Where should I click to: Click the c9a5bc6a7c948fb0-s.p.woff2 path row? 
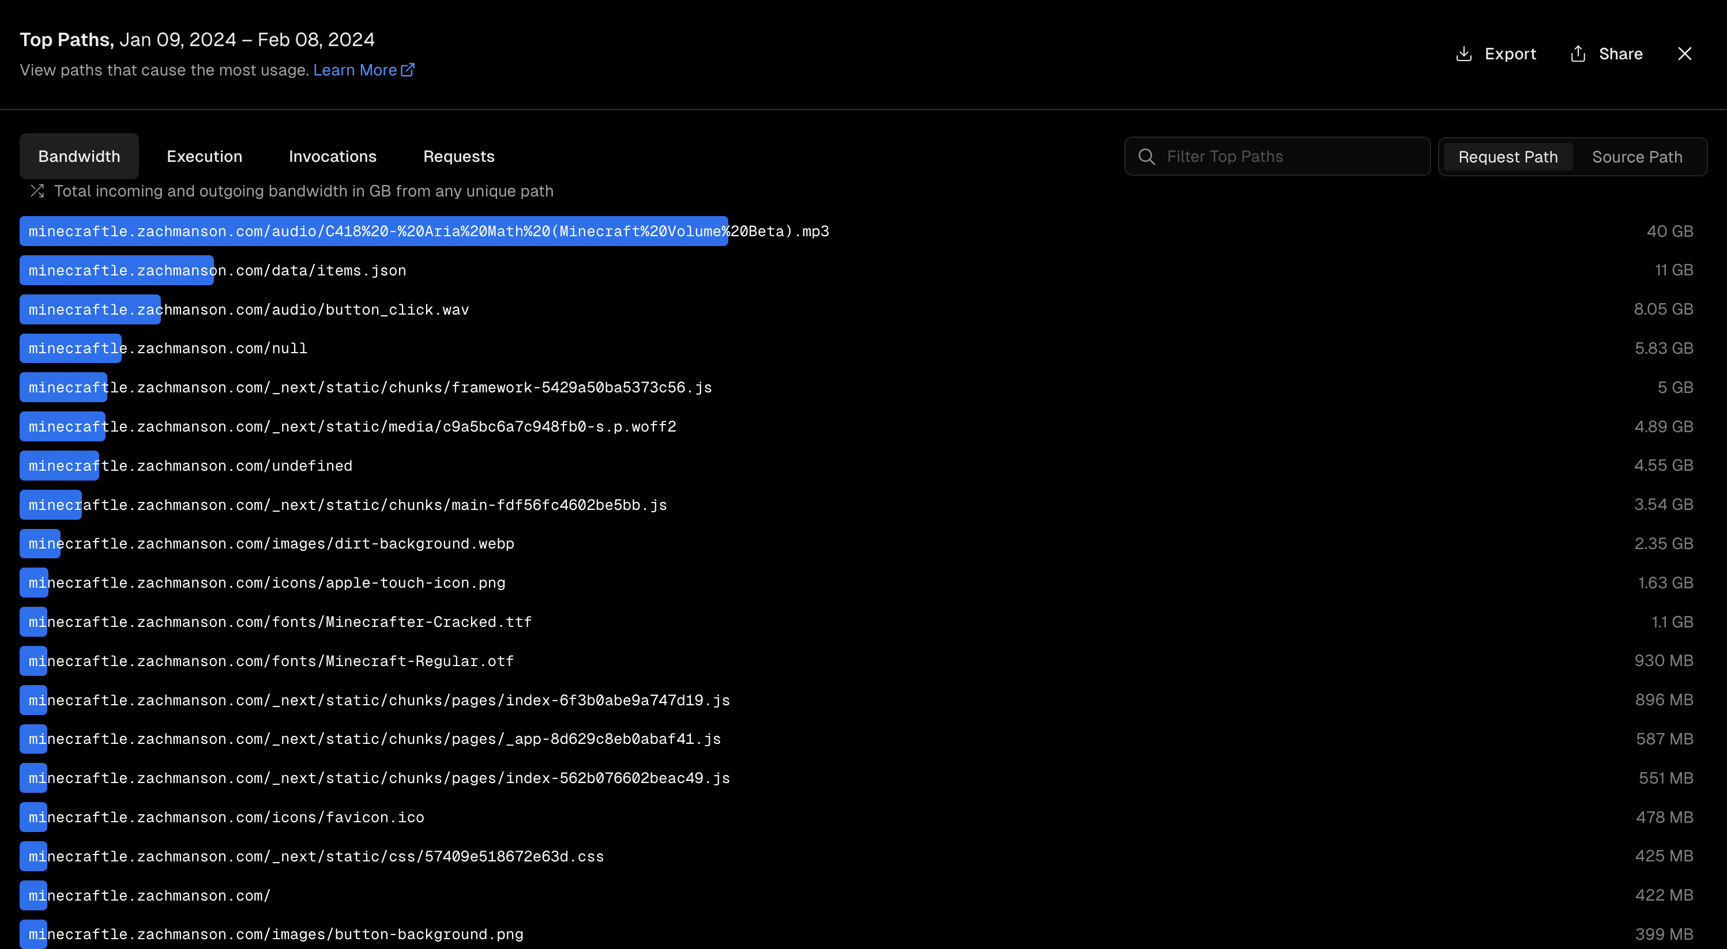click(863, 426)
